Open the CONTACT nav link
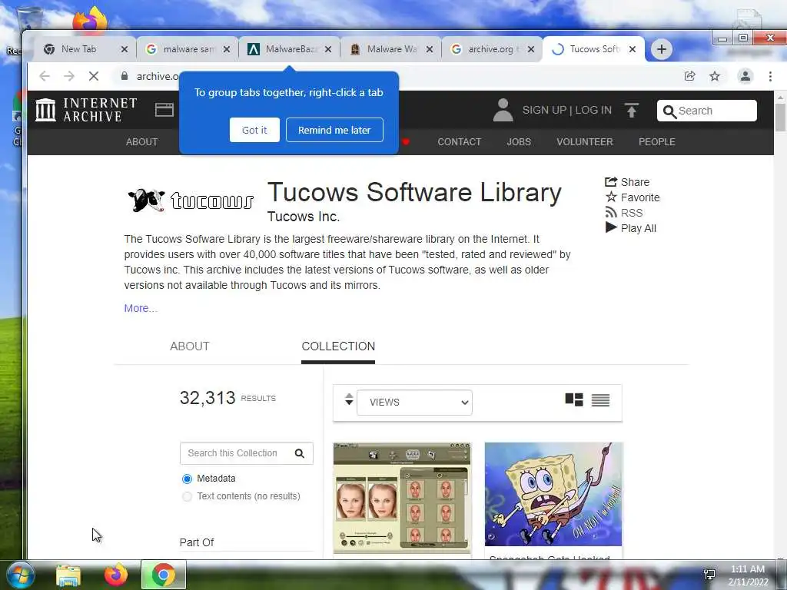 pyautogui.click(x=460, y=142)
